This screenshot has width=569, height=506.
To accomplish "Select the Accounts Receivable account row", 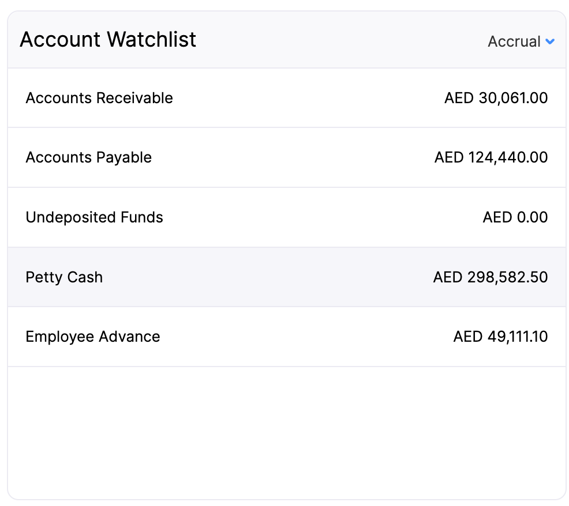I will tap(284, 98).
